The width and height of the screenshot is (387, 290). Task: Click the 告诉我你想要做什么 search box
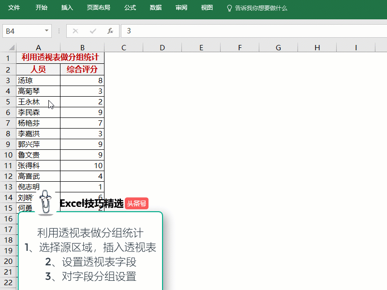pyautogui.click(x=261, y=8)
